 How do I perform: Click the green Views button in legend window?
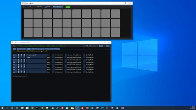[x=68, y=7]
